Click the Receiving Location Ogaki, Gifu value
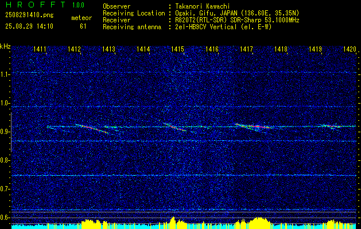The image size is (361, 229). 237,13
